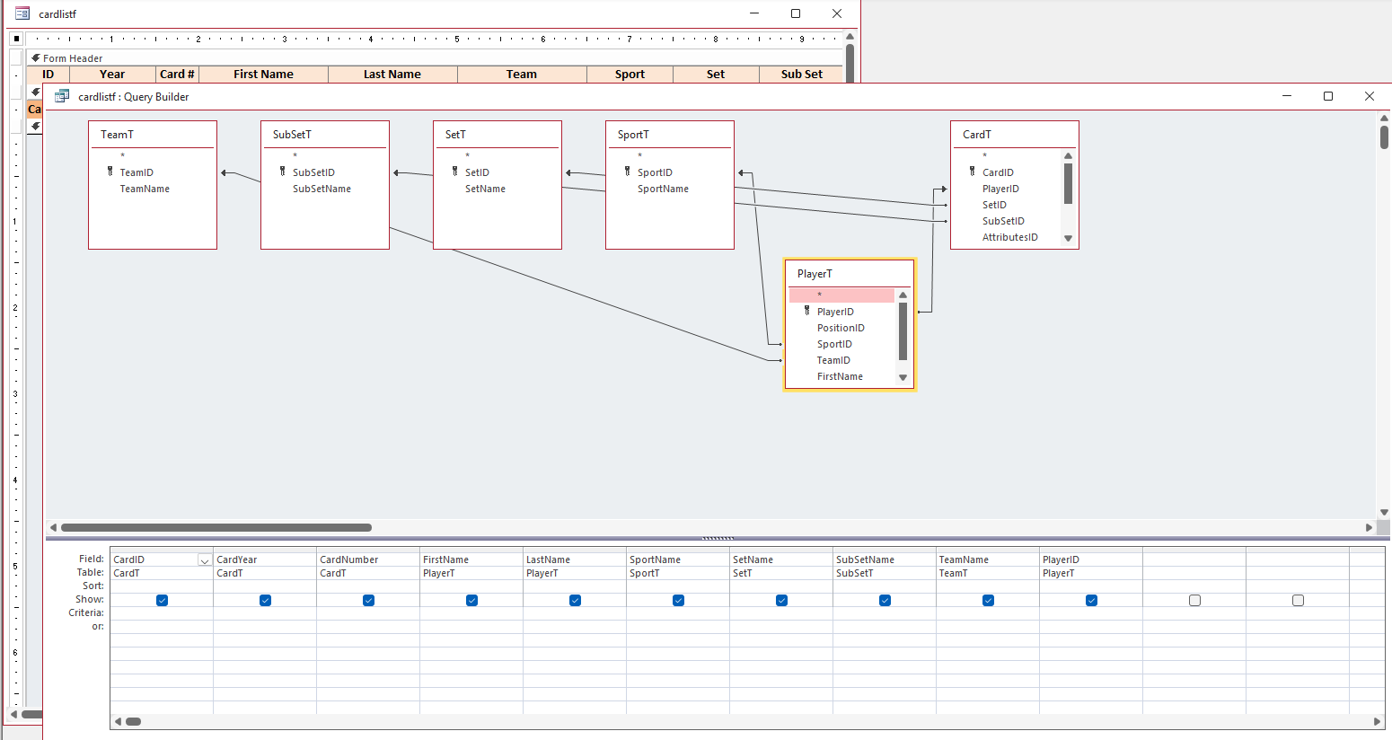The width and height of the screenshot is (1392, 740).
Task: Click the Criteria cell under CardYear
Action: 264,612
